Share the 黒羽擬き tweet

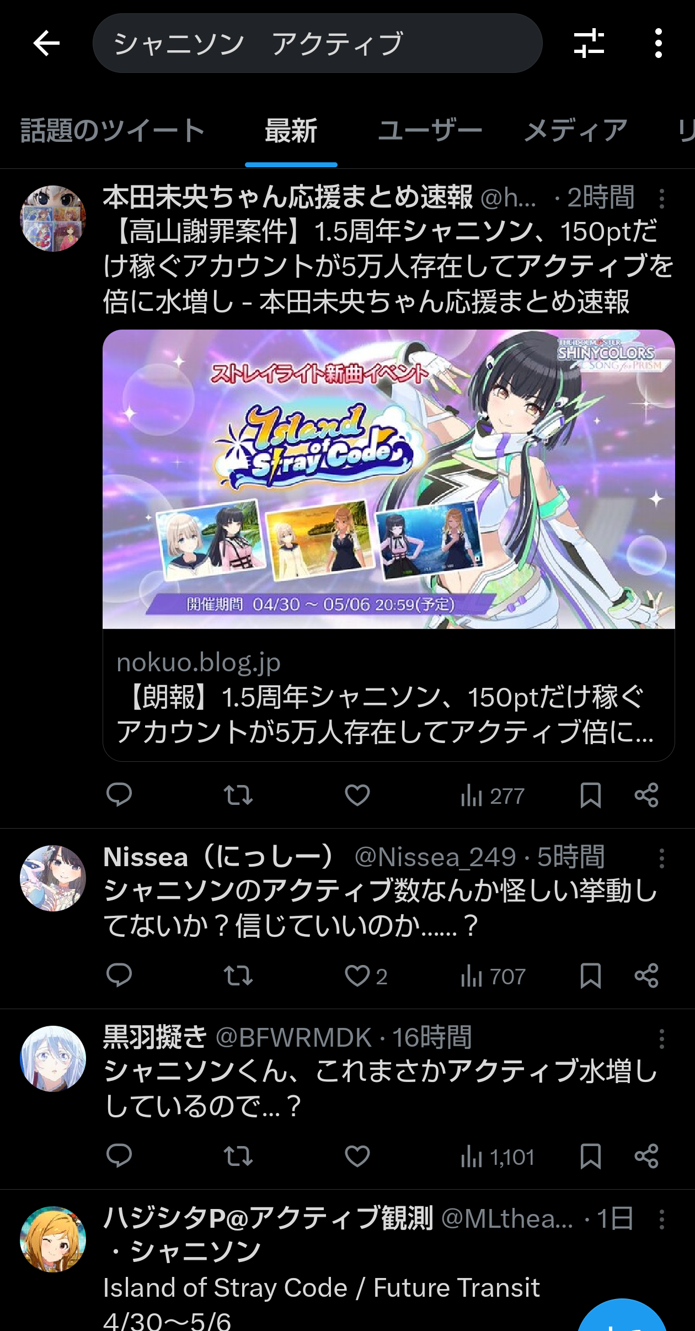click(x=646, y=1156)
